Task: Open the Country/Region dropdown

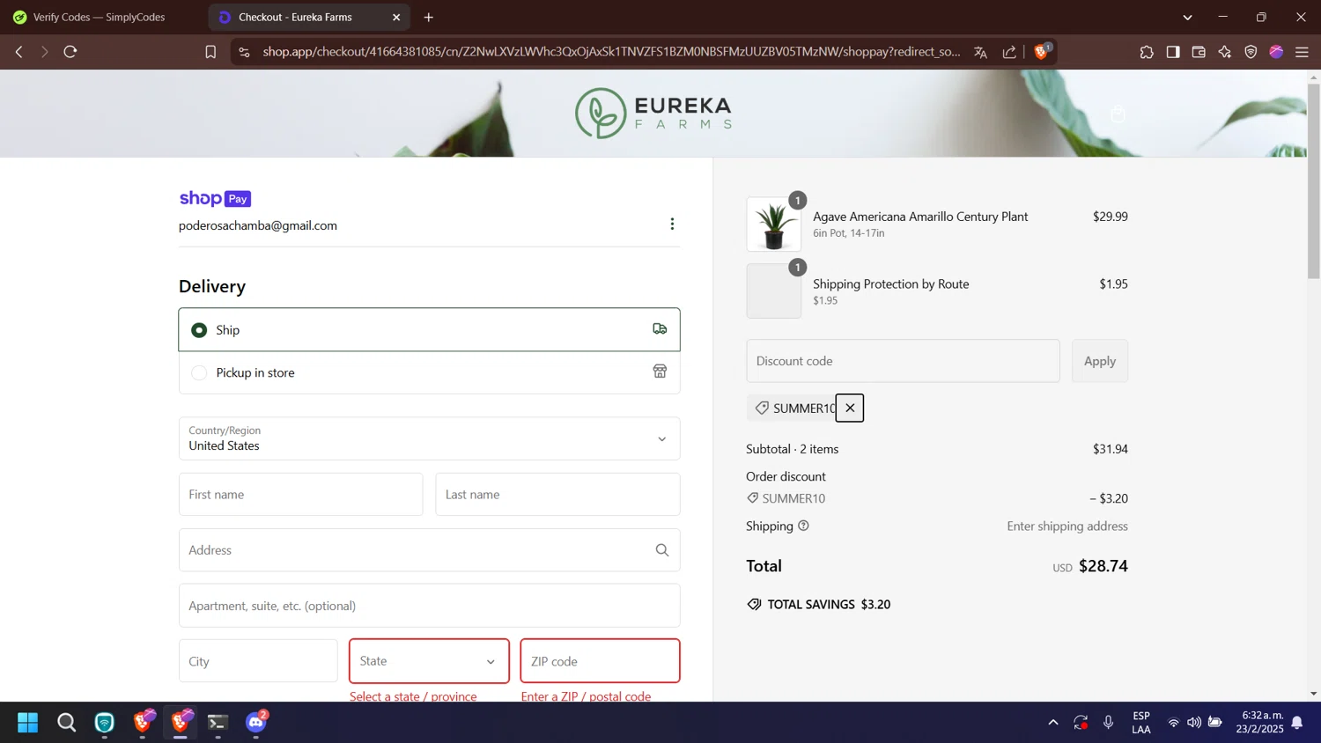Action: pyautogui.click(x=429, y=438)
